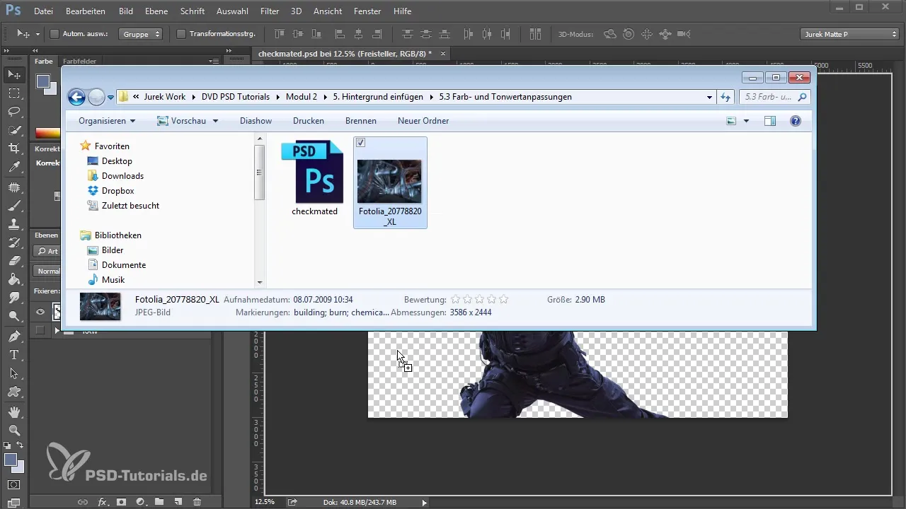Select the Crop tool
906x509 pixels.
coord(14,148)
